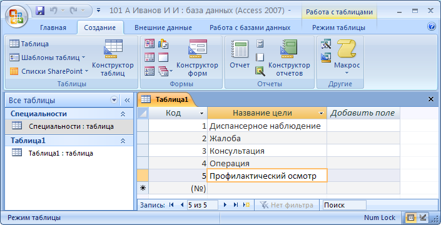The image size is (441, 225).
Task: Open Шаблоны таблиц dropdown
Action: (x=48, y=57)
